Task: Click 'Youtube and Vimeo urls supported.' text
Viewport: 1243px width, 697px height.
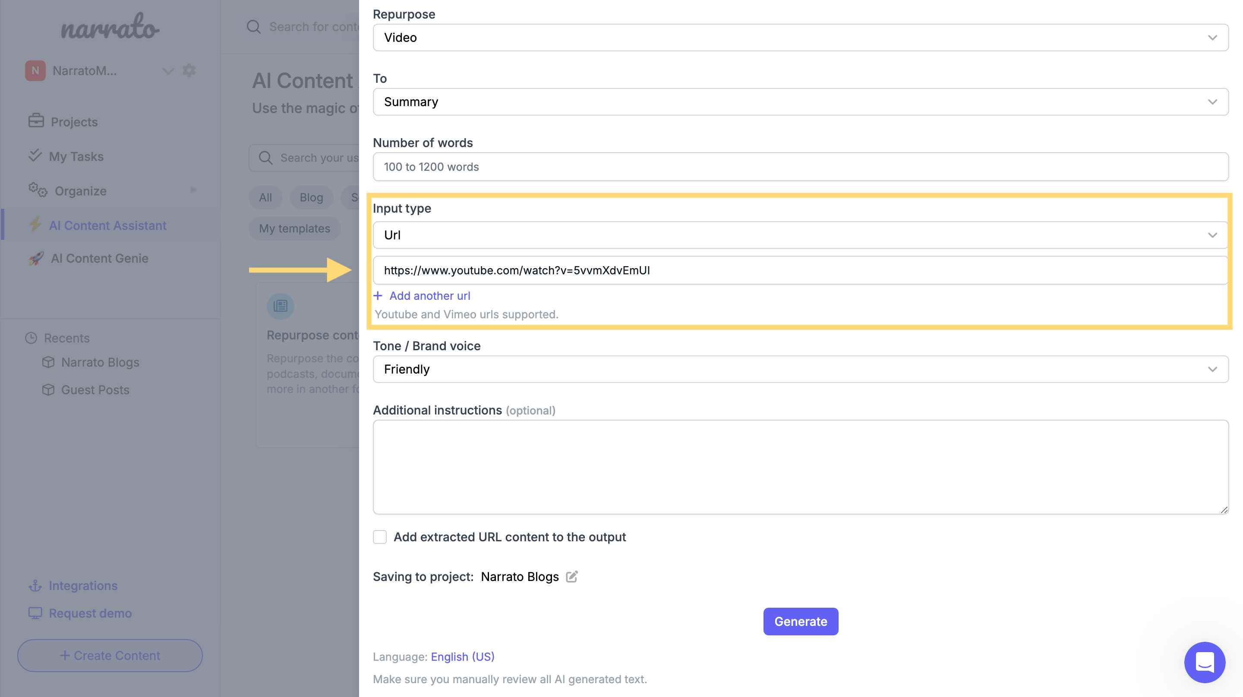Action: point(467,314)
